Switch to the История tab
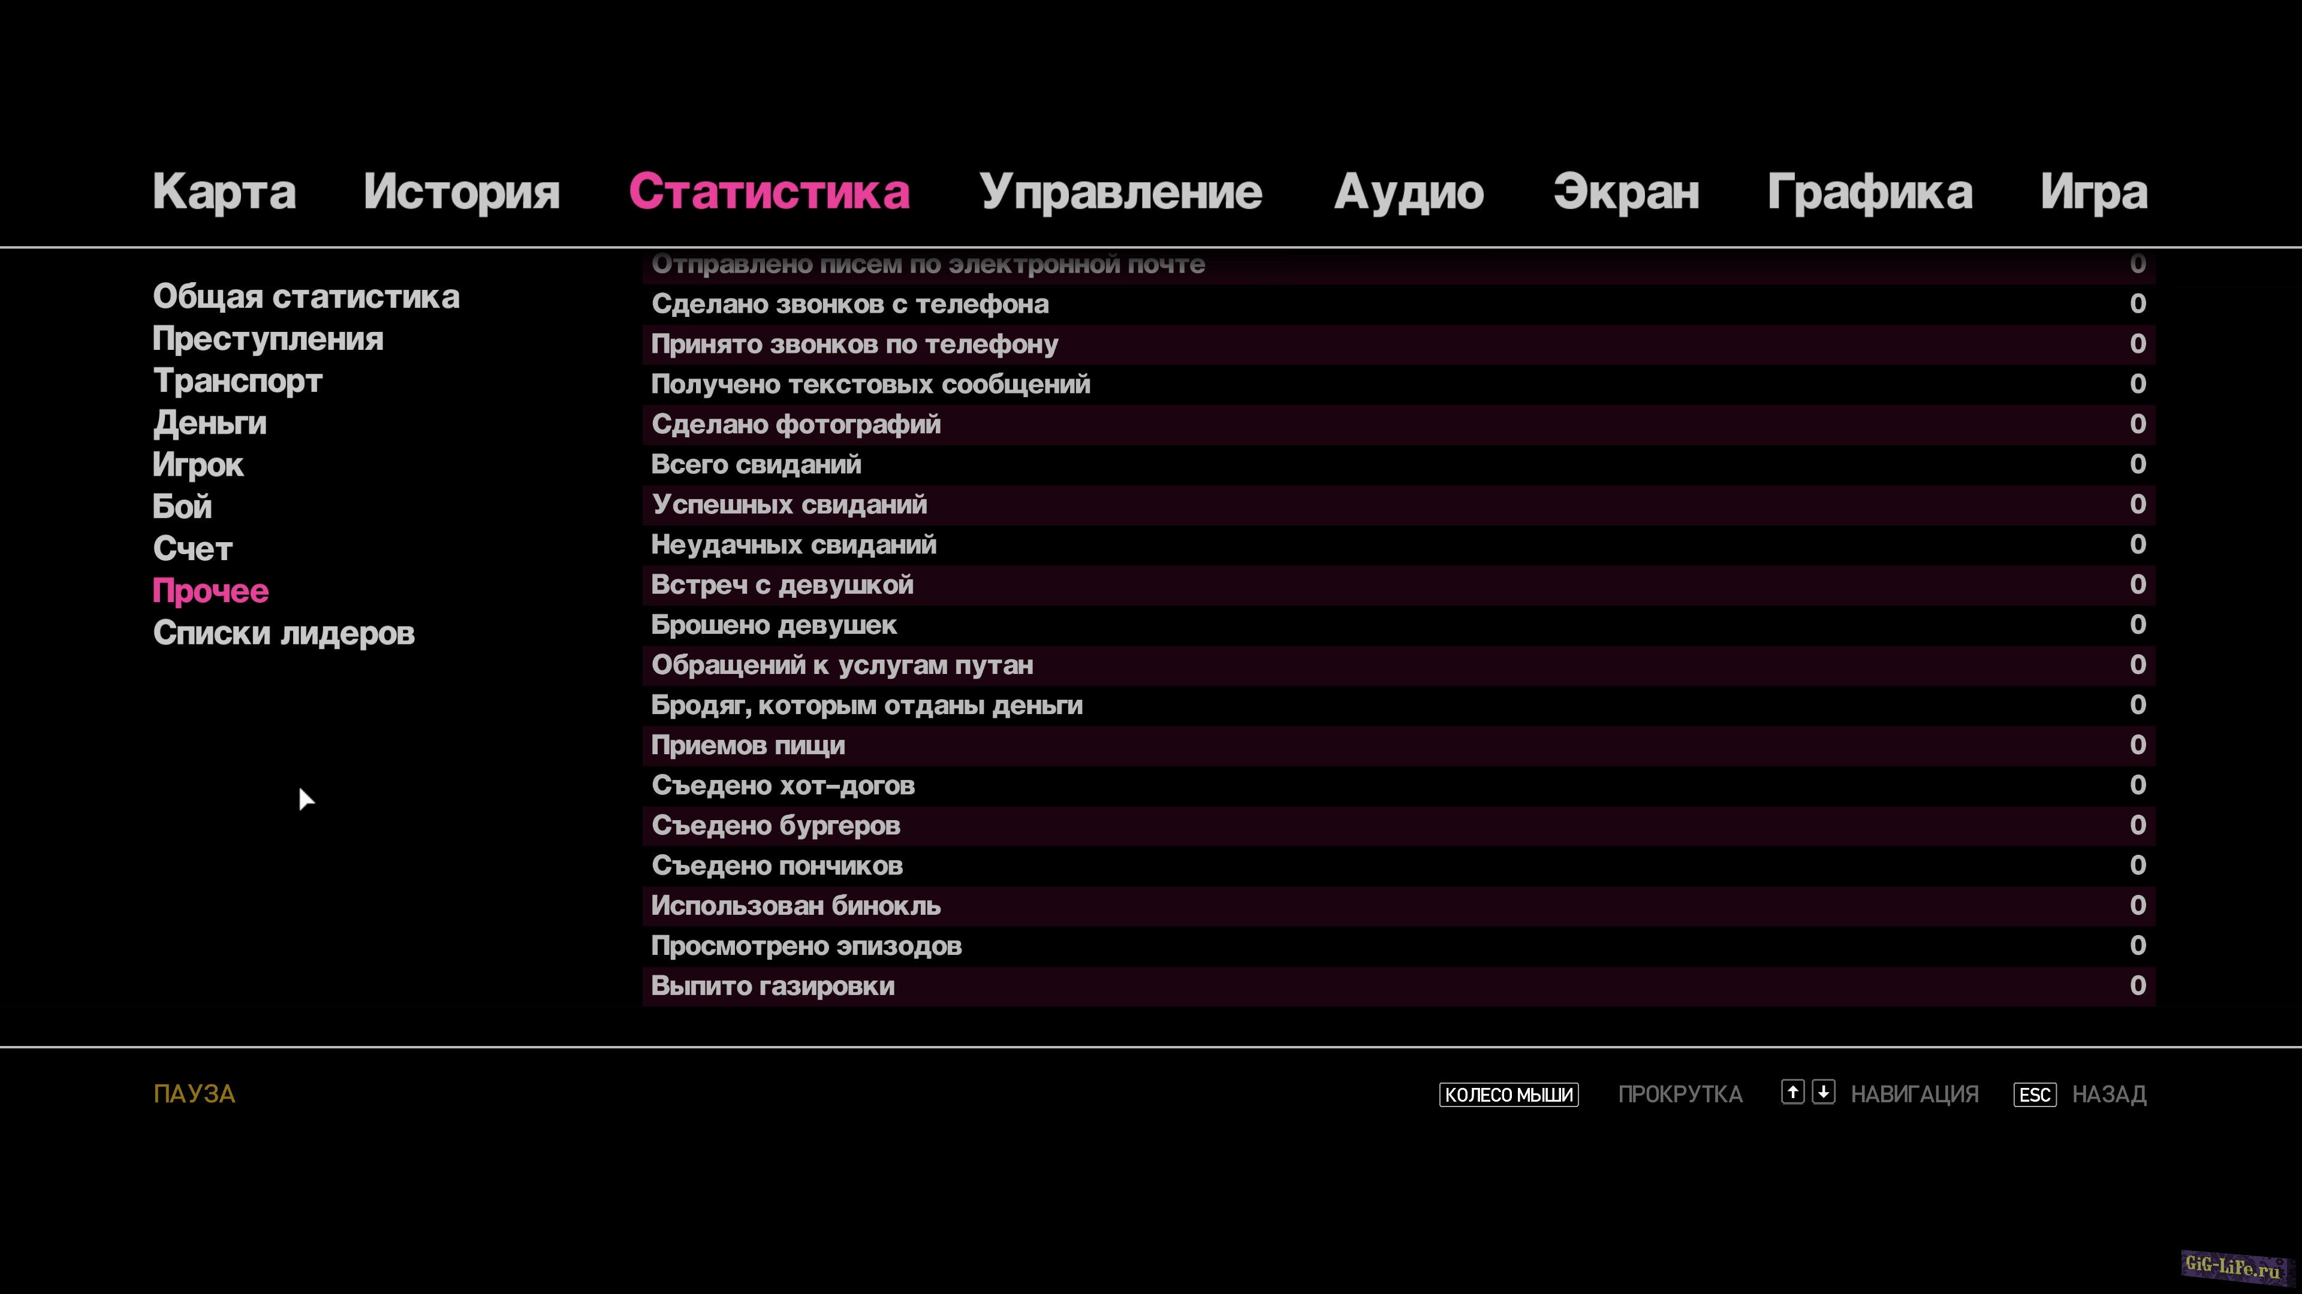 pyautogui.click(x=461, y=192)
